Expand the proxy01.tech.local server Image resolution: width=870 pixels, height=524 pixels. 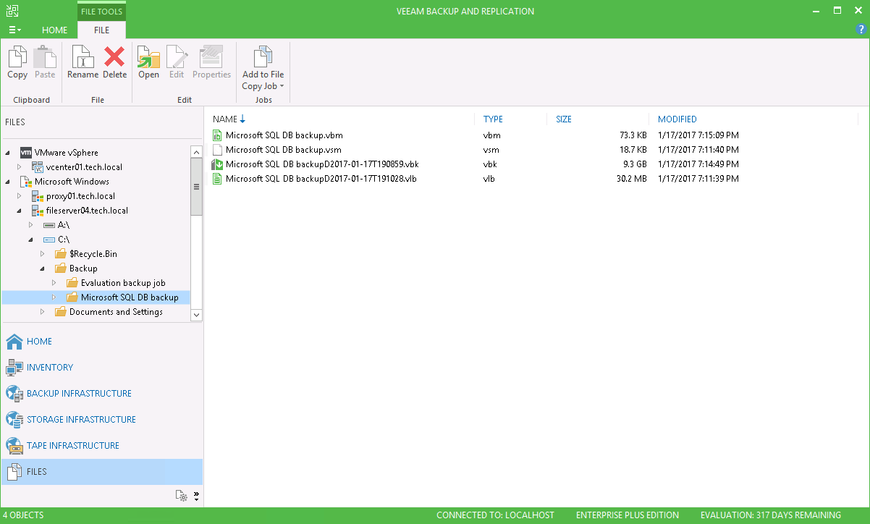[20, 196]
